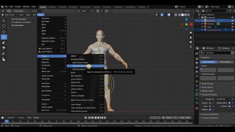Hide the Camera object in outliner

(232, 23)
